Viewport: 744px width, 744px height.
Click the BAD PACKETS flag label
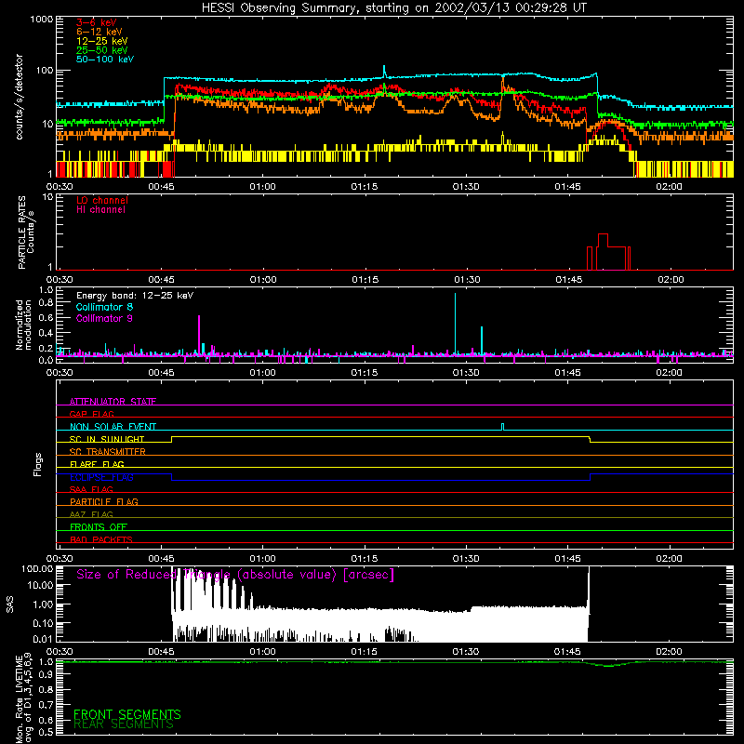pos(101,539)
